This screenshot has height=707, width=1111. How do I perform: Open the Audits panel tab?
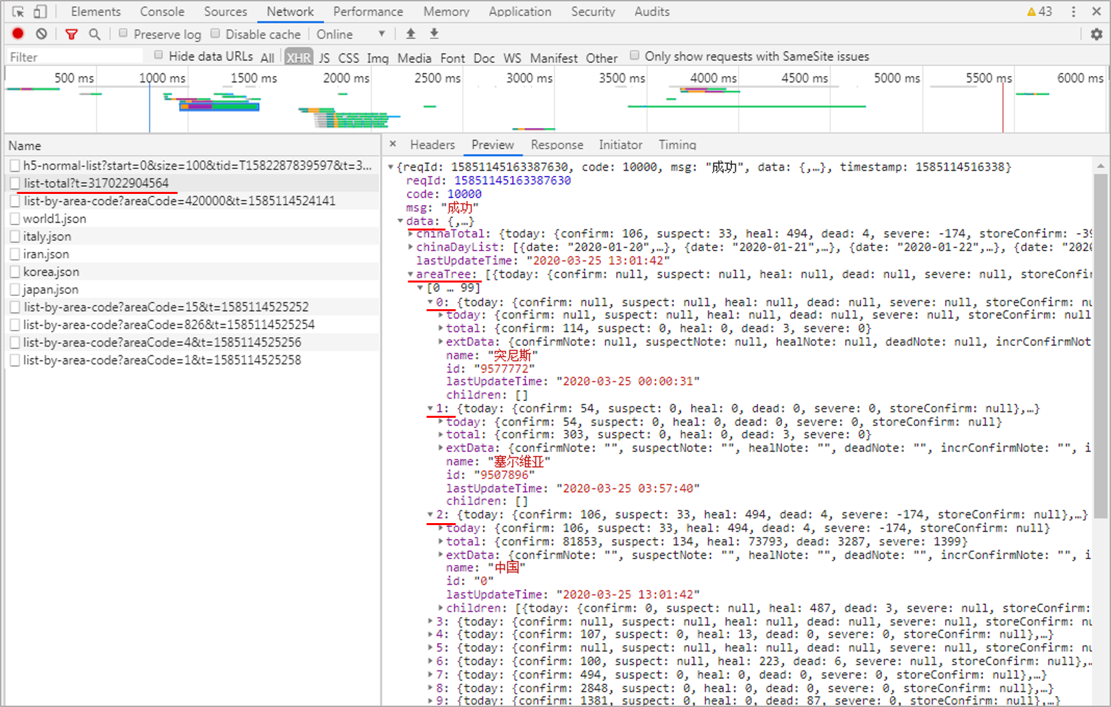coord(651,11)
